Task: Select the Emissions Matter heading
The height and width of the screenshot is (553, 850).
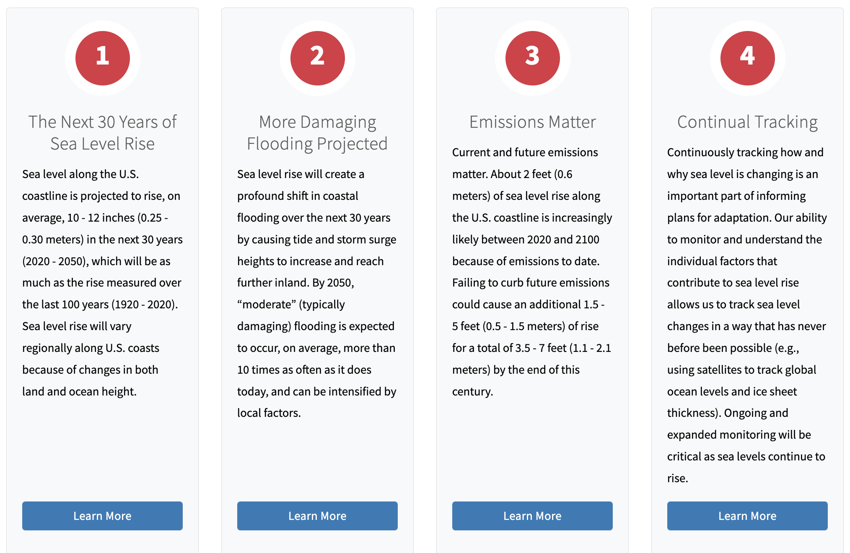Action: tap(532, 122)
